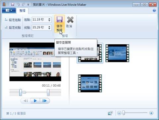
Task: Decrease start point with down stepper arrow
Action: (x=49, y=21)
